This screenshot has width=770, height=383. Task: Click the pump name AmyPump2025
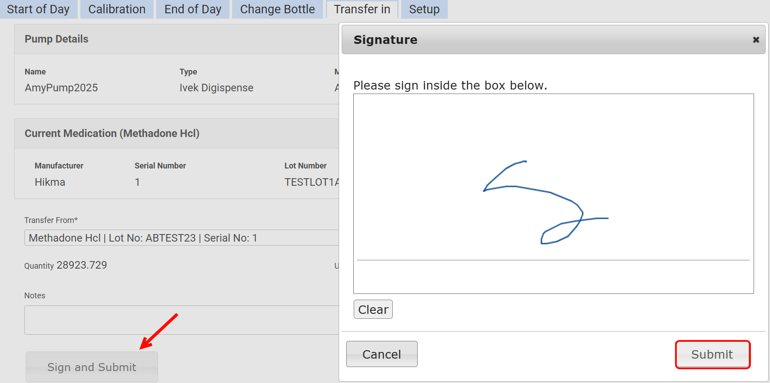61,88
